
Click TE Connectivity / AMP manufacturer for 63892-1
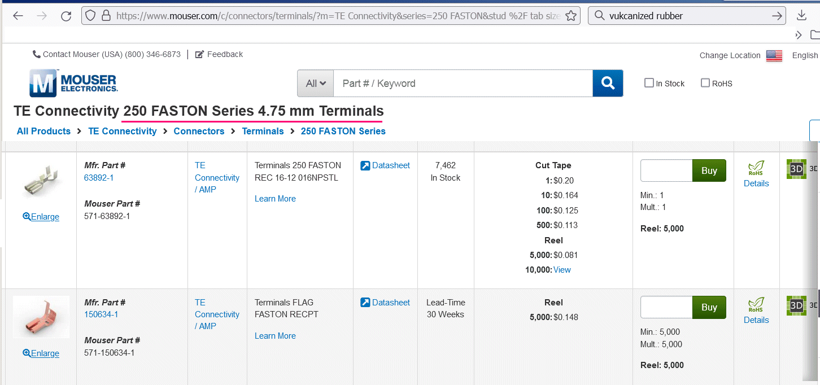[x=217, y=177]
